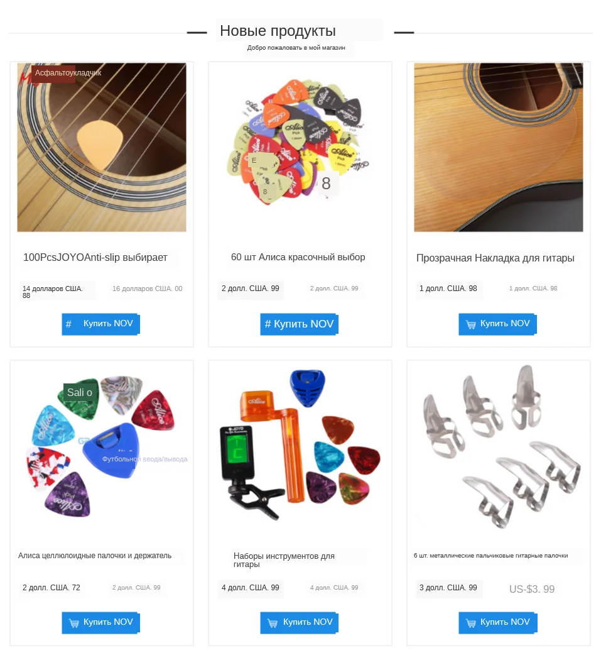Open the 100PcsJOYOAnti-slip product title
601x655 pixels.
point(95,257)
